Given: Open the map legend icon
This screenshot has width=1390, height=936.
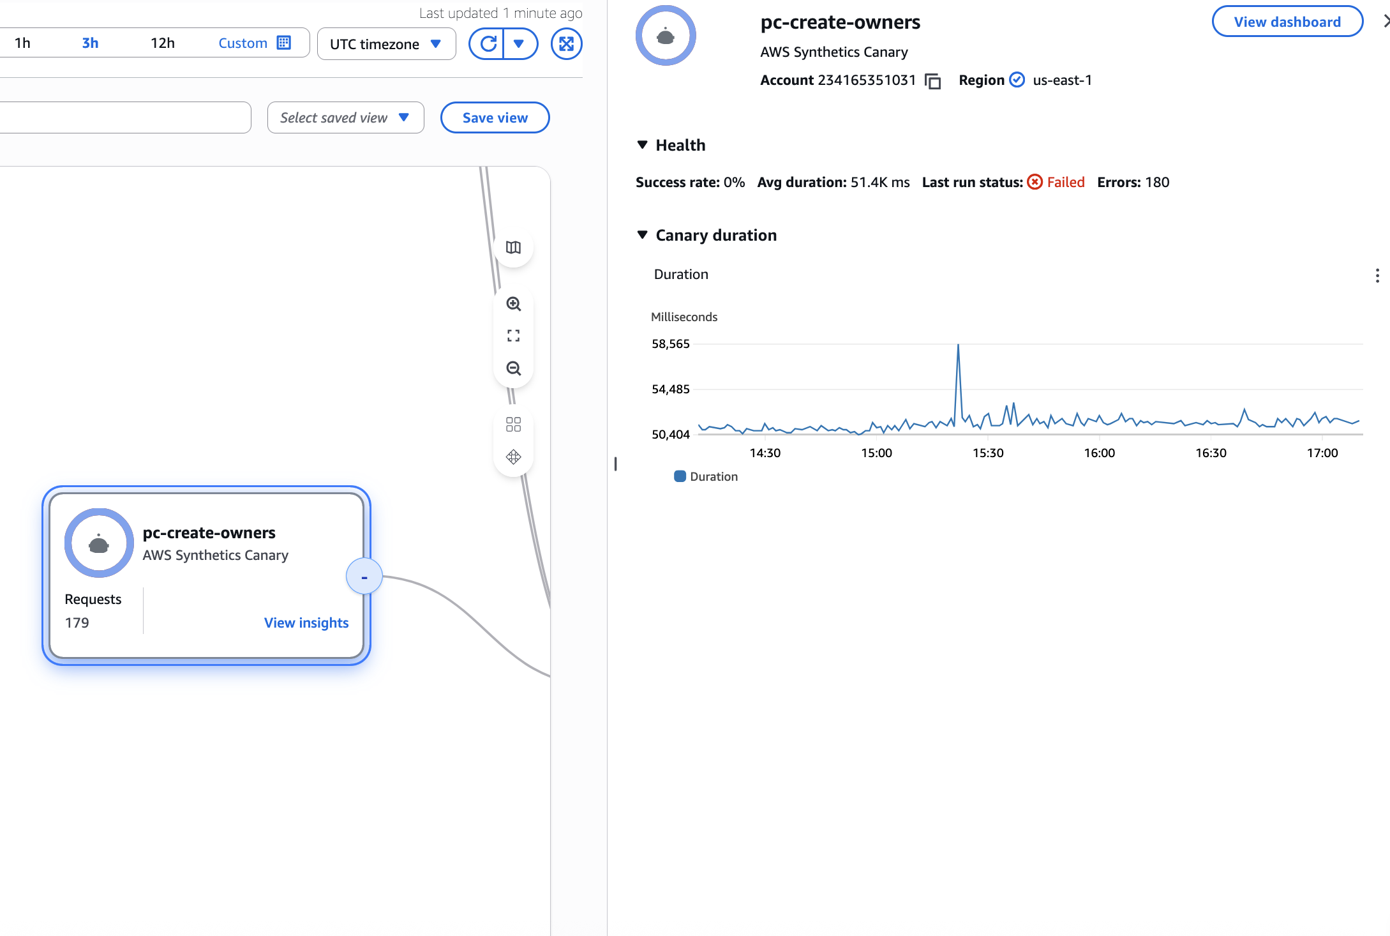Looking at the screenshot, I should tap(513, 247).
